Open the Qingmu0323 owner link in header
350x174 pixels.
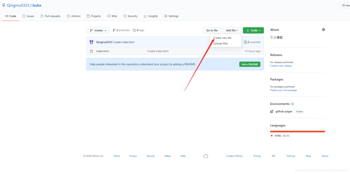click(18, 5)
